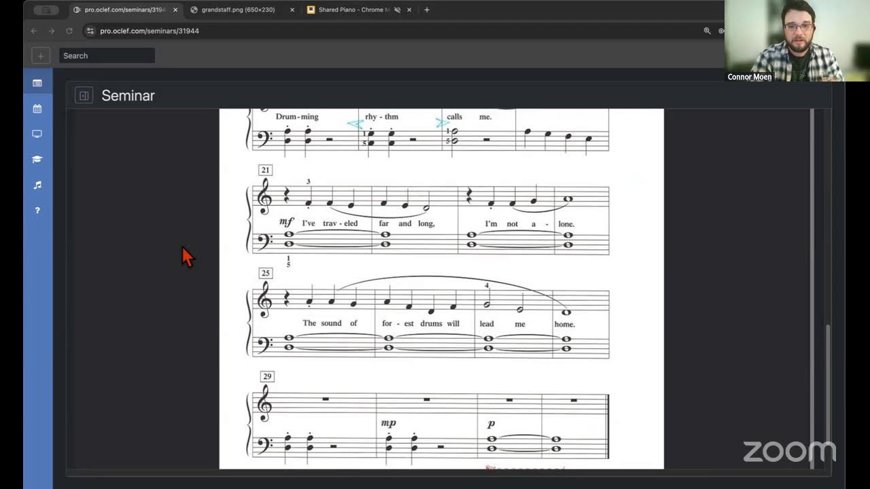Click the Connor Moen video thumbnail

797,41
